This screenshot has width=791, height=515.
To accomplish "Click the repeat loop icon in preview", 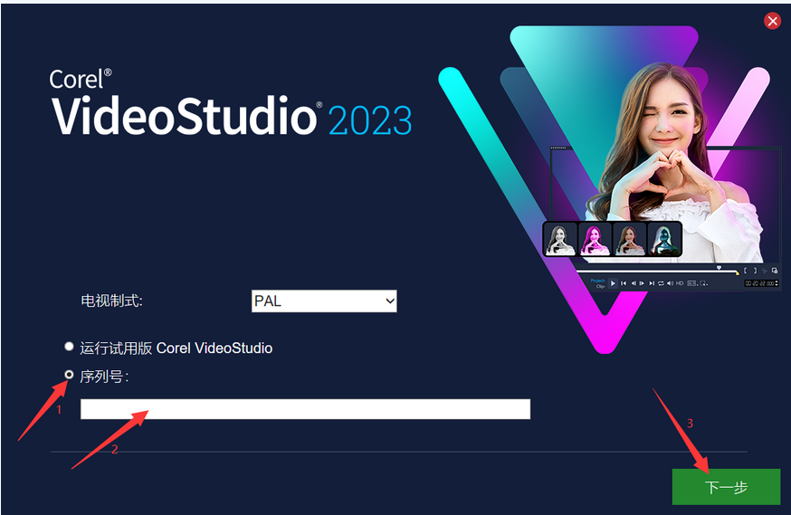I will pyautogui.click(x=661, y=283).
